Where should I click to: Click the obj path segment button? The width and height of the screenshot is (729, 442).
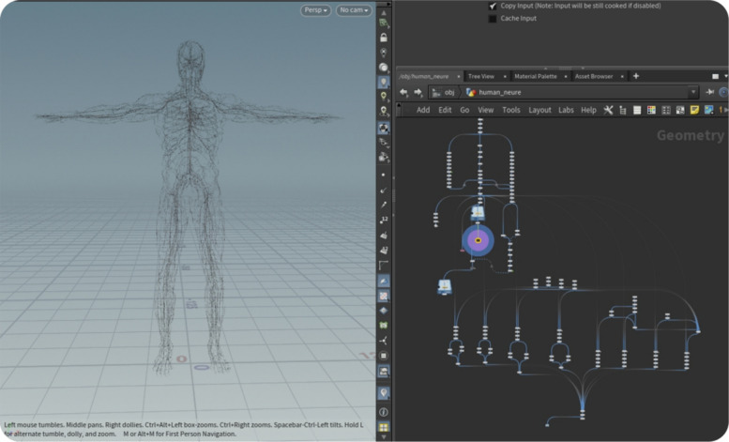[444, 92]
